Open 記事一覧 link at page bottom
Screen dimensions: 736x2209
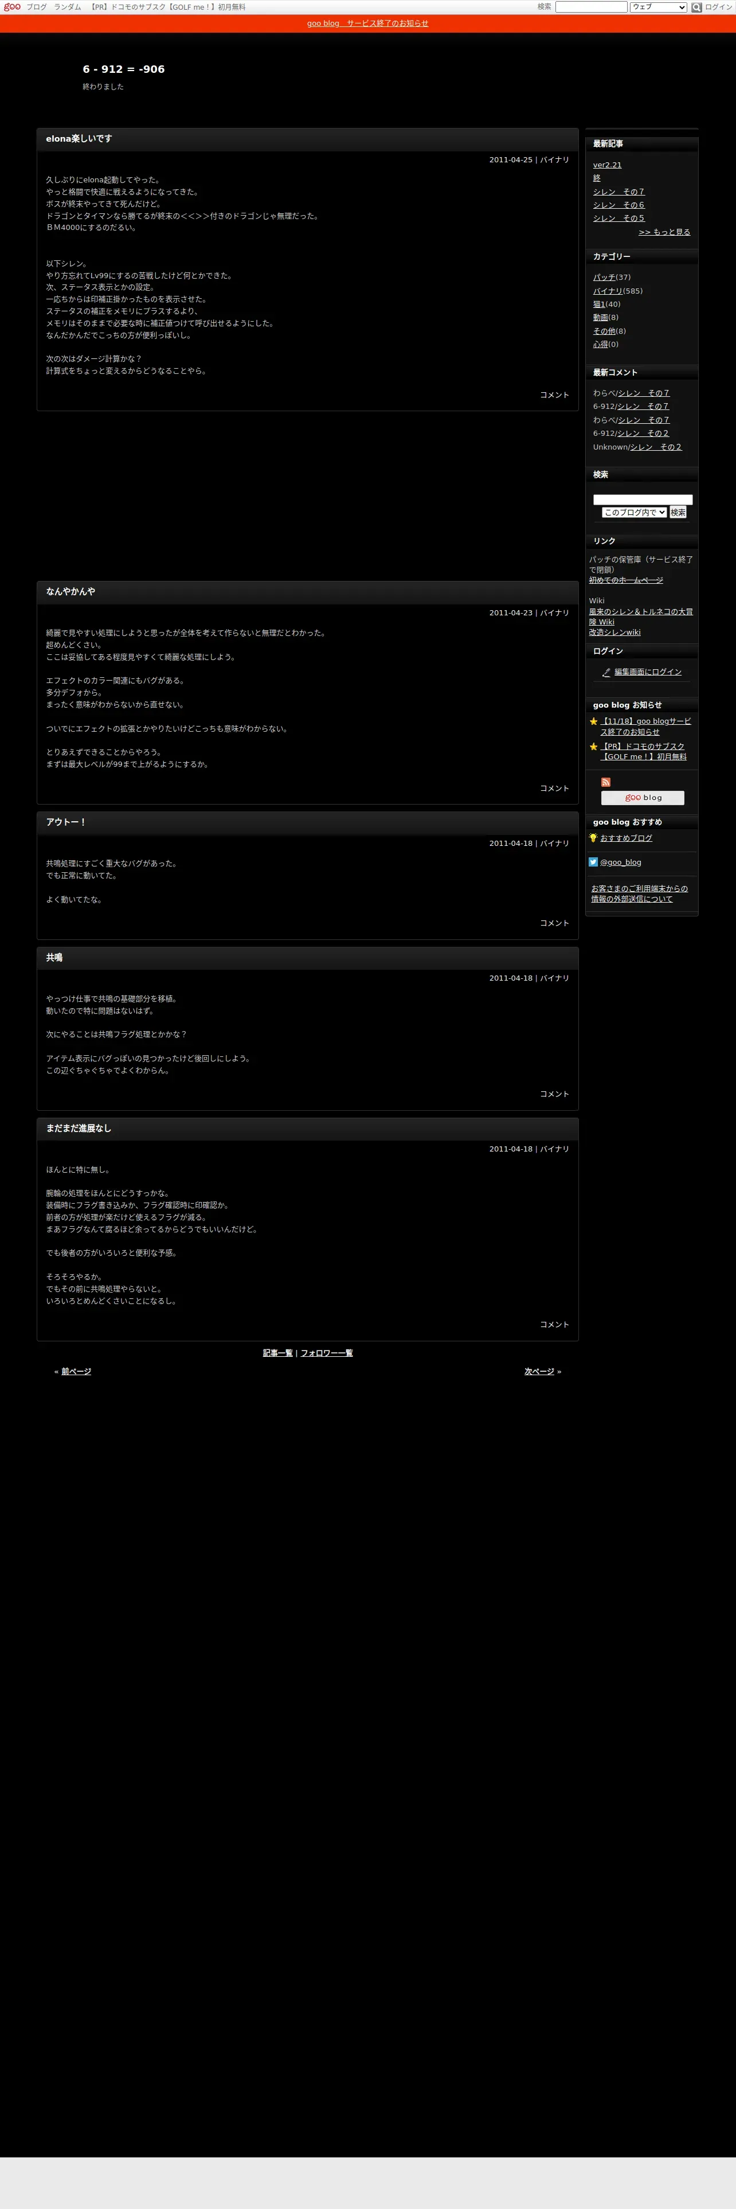coord(277,1353)
